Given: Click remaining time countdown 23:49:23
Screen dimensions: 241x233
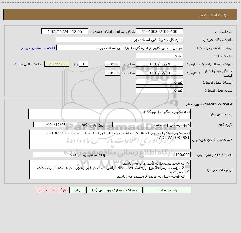Looking at the screenshot, I should pyautogui.click(x=57, y=64).
